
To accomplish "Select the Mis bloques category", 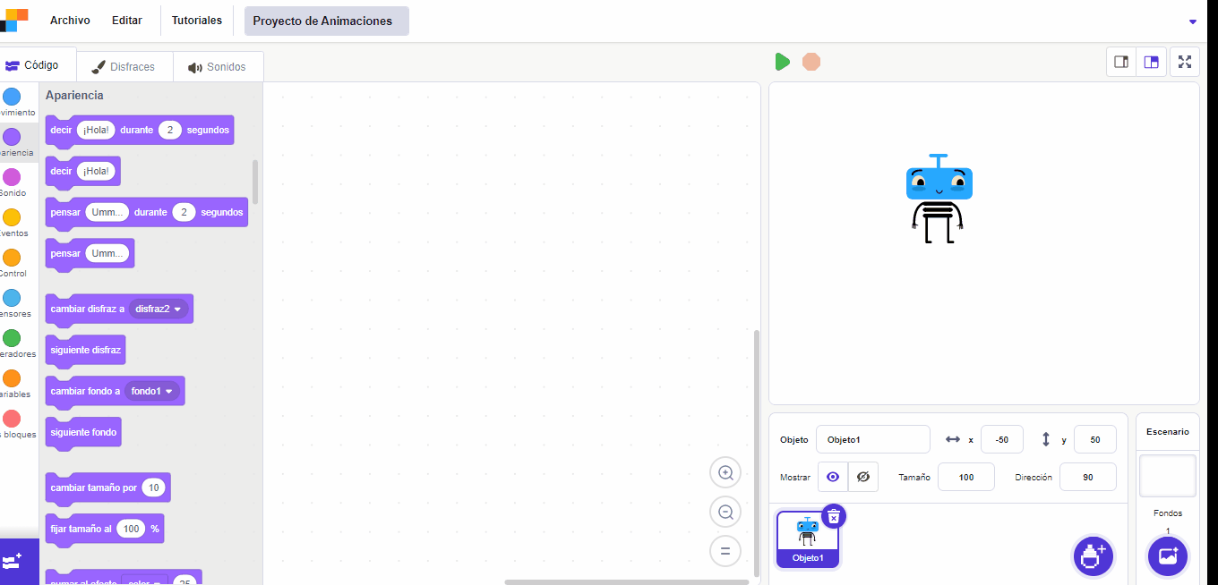I will (17, 425).
